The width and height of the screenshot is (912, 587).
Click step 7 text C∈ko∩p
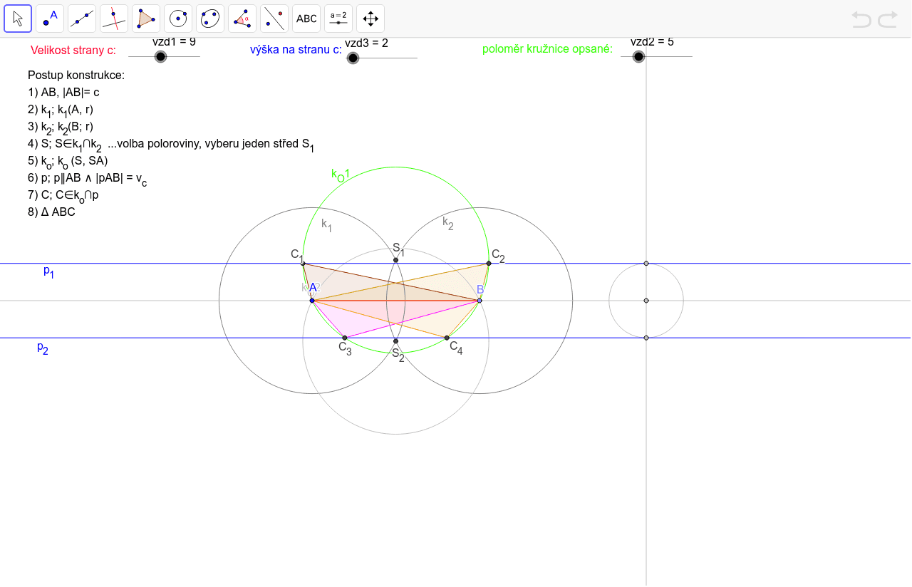[x=63, y=194]
